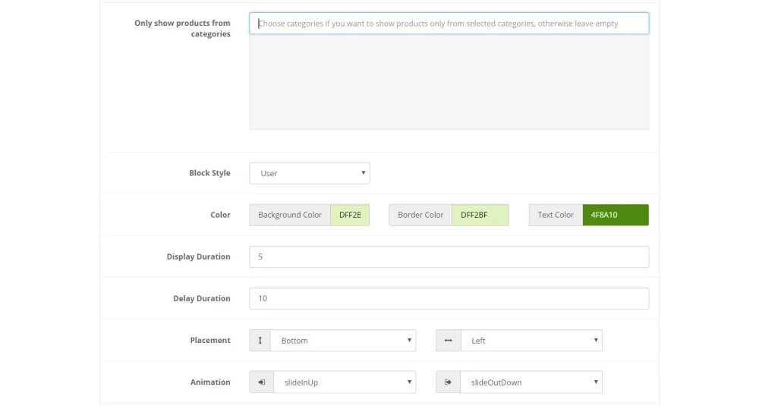
Task: Open the slideInUp animation dropdown
Action: pos(345,382)
